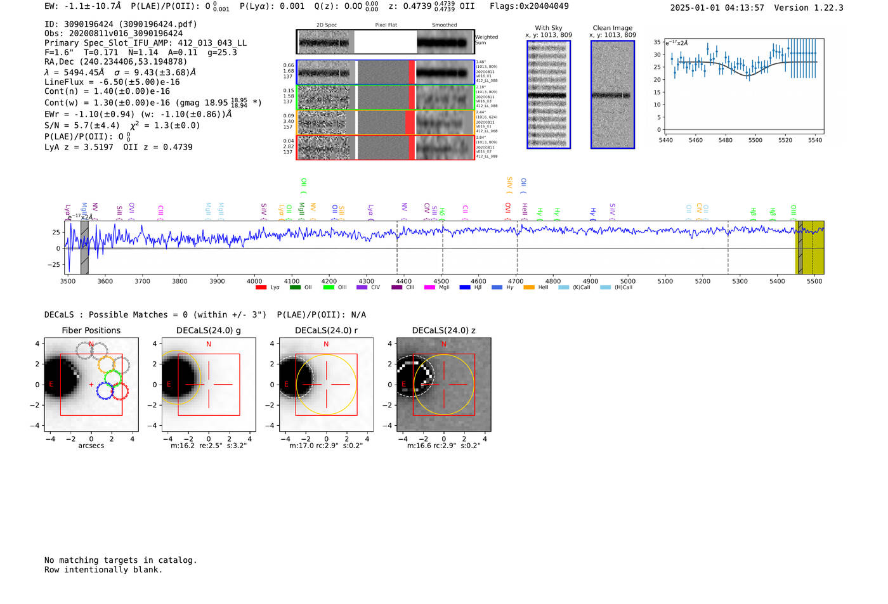The image size is (888, 604).
Task: Click the yellow highlighted region of the spectrum
Action: (x=810, y=248)
